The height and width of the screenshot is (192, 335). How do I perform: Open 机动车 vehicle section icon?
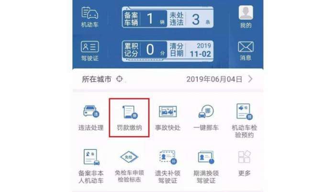tap(90, 17)
